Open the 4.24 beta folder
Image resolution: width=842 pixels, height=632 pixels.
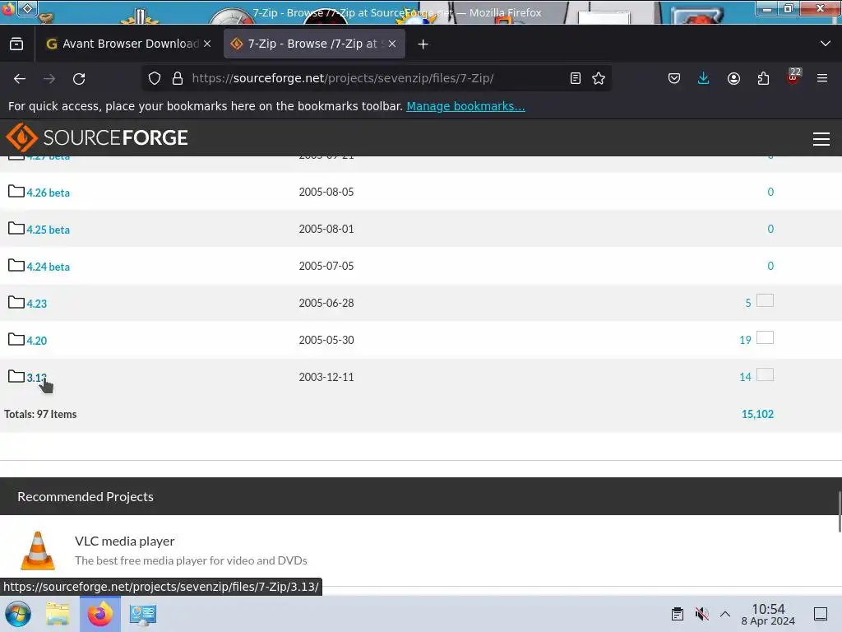click(49, 267)
